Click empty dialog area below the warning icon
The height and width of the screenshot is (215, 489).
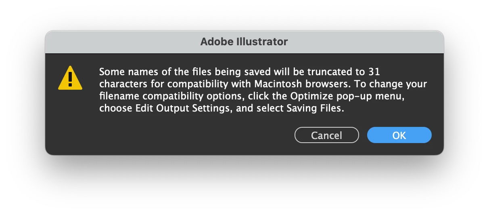pos(70,121)
